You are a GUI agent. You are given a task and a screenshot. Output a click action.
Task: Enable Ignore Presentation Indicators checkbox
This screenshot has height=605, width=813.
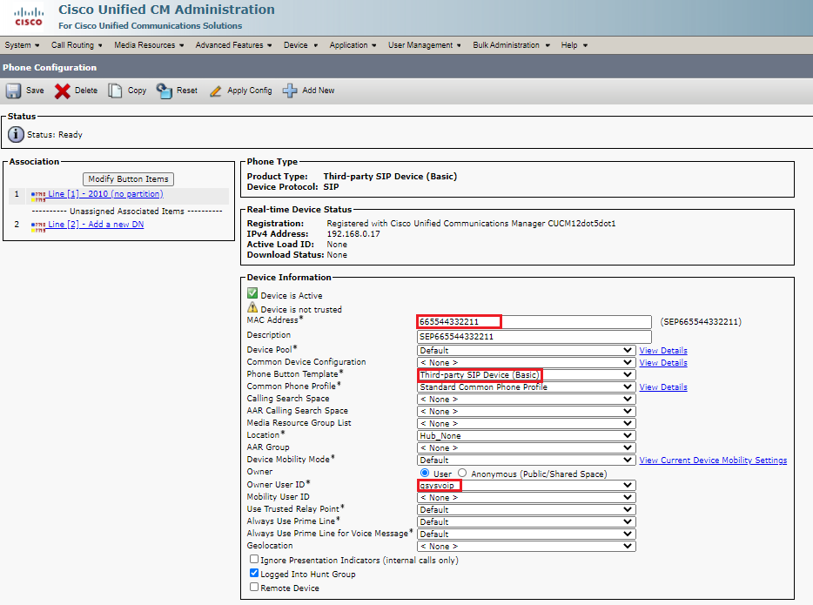254,560
